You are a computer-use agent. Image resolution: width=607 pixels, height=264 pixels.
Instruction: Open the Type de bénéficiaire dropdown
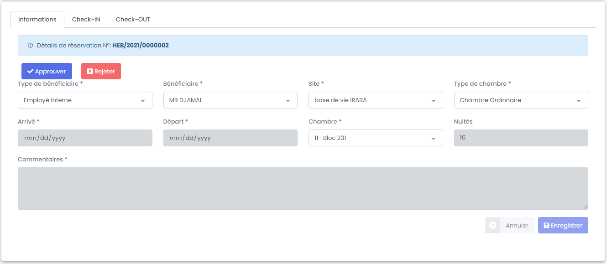point(85,100)
